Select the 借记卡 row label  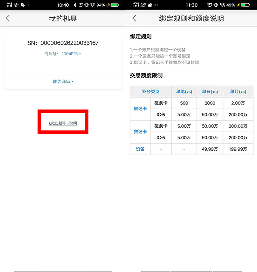pos(140,109)
